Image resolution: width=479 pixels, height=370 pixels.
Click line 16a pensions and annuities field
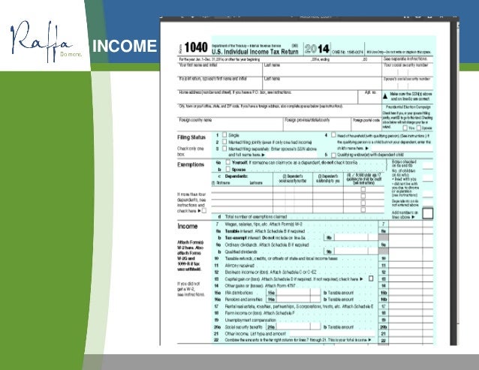coord(298,299)
